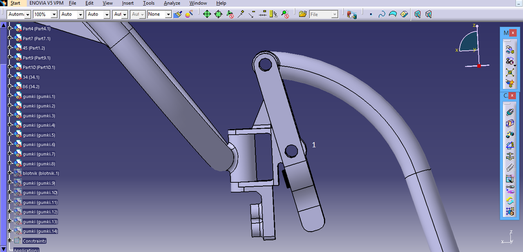Viewport: 523px width, 252px height.
Task: Click the green four-arrow rotate icon
Action: pyautogui.click(x=218, y=14)
